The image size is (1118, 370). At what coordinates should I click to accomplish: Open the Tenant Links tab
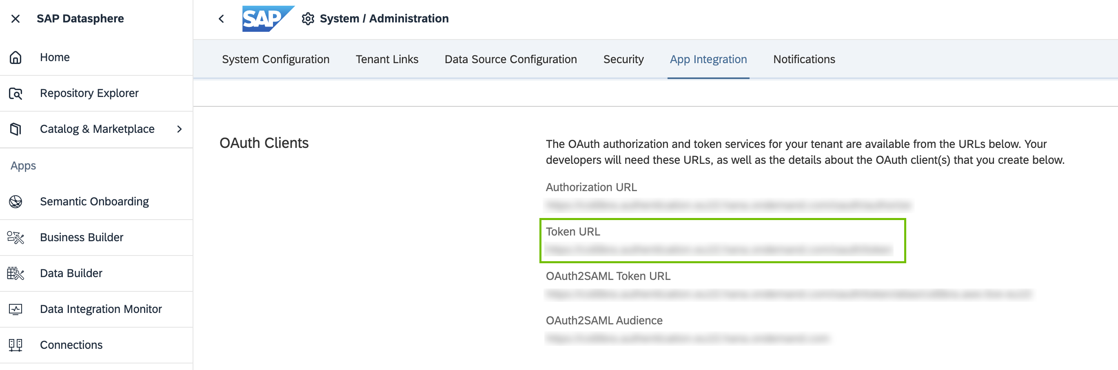[387, 59]
